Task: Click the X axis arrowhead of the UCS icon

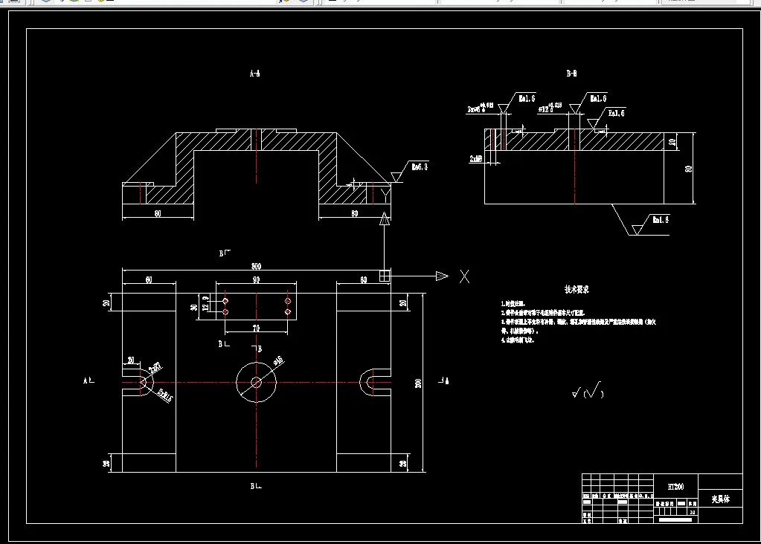Action: coord(442,276)
